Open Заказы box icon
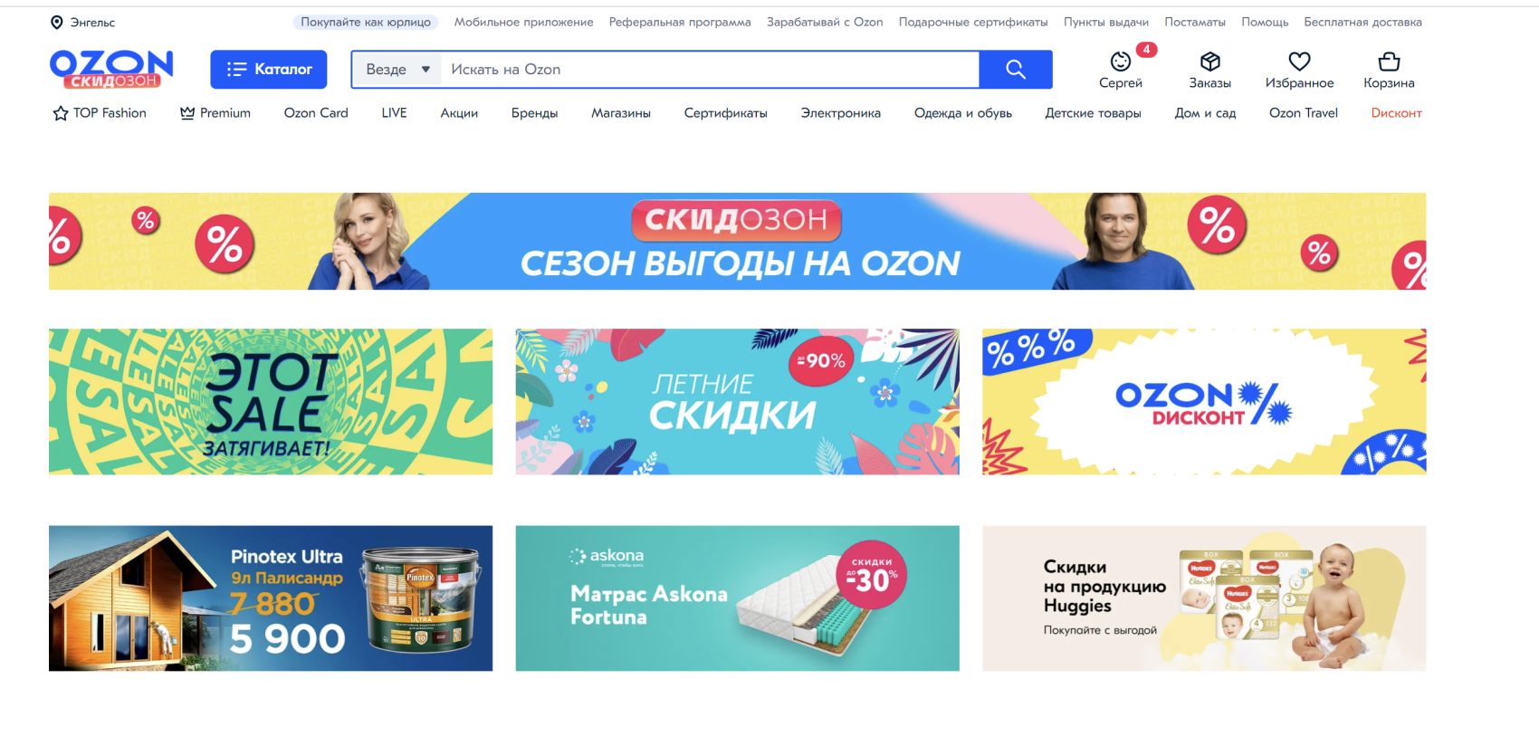Viewport: 1539px width, 746px height. (x=1209, y=62)
